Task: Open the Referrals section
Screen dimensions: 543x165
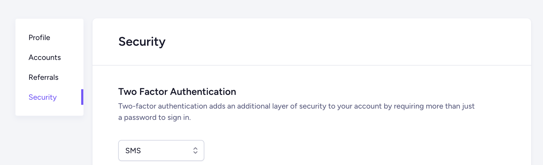Action: click(x=43, y=77)
